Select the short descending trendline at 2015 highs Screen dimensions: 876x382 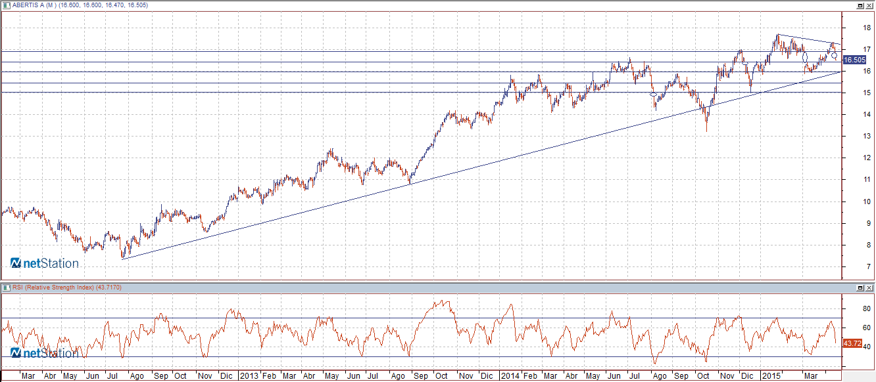pos(808,39)
